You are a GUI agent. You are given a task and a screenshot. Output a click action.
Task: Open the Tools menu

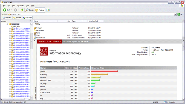[27, 6]
